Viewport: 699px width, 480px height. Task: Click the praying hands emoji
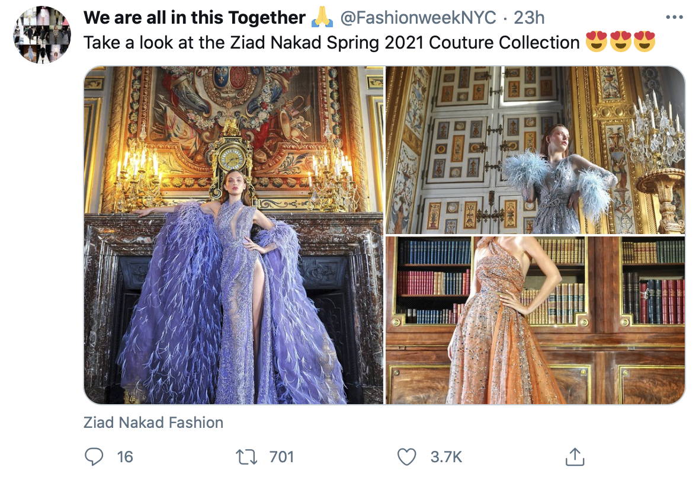click(x=322, y=17)
